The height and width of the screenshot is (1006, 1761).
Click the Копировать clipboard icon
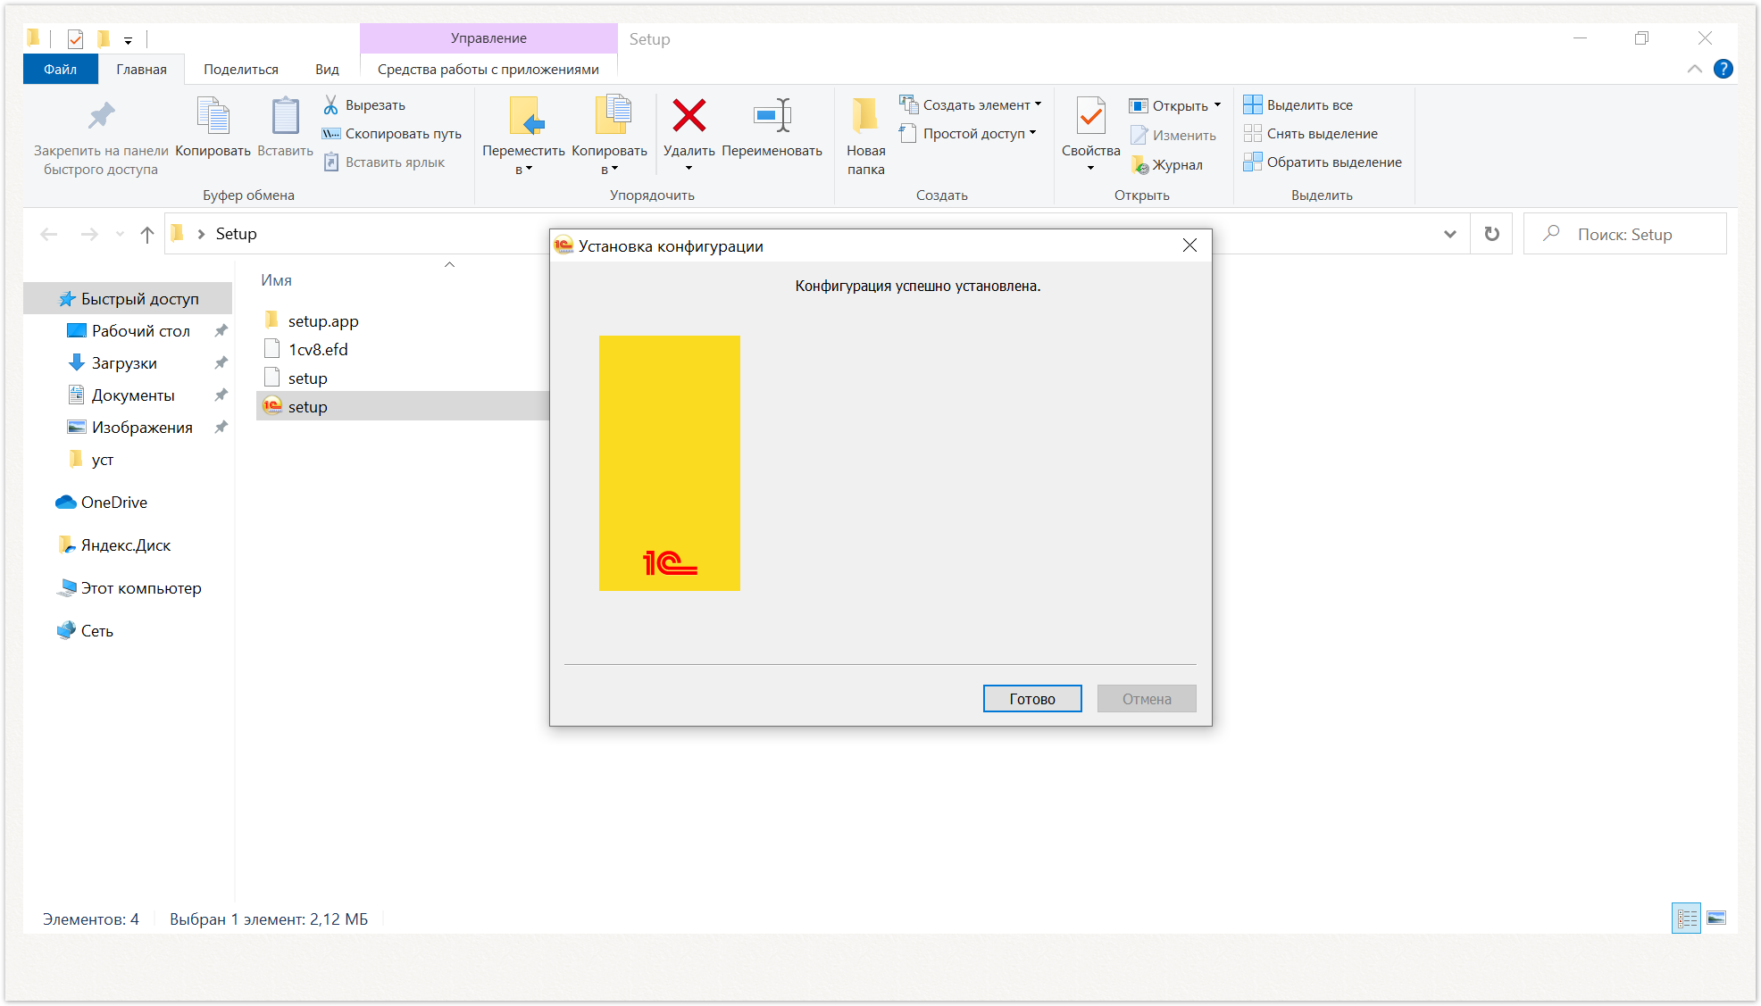coord(213,116)
